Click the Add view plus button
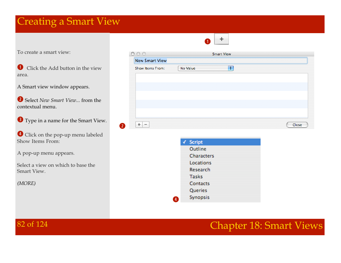The height and width of the screenshot is (263, 341). point(221,39)
